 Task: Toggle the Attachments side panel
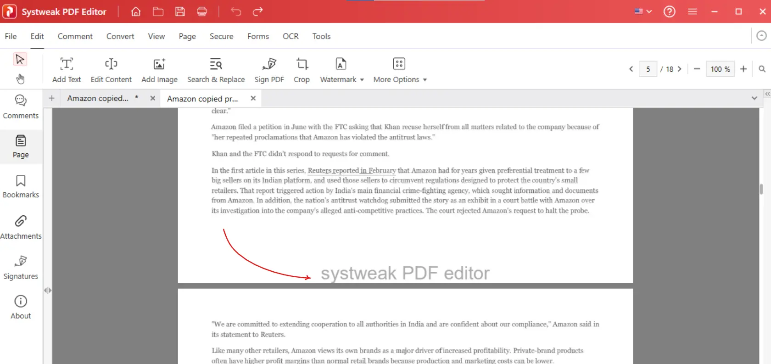[x=21, y=227]
